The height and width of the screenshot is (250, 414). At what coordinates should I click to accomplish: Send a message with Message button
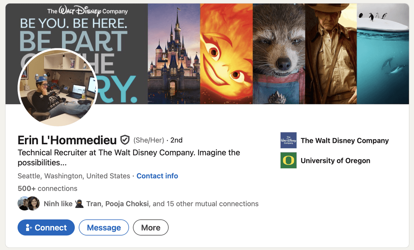tap(104, 228)
